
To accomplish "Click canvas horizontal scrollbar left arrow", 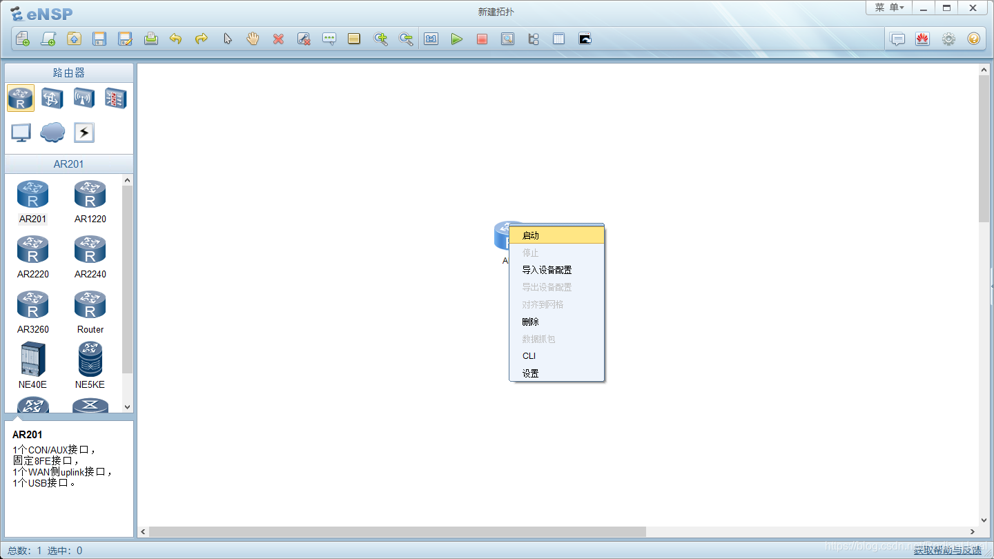I will (144, 532).
